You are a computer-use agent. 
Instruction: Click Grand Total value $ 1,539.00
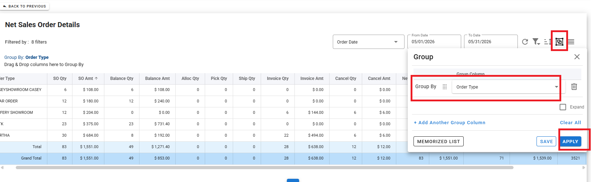tap(542, 158)
